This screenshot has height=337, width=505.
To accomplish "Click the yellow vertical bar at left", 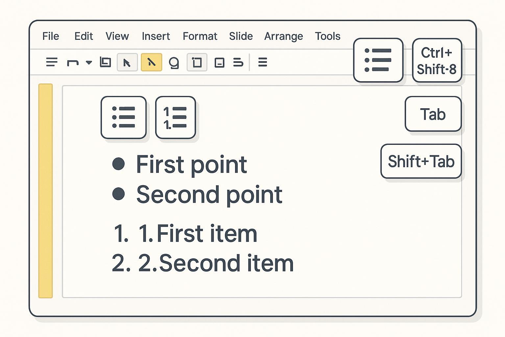I will [45, 191].
